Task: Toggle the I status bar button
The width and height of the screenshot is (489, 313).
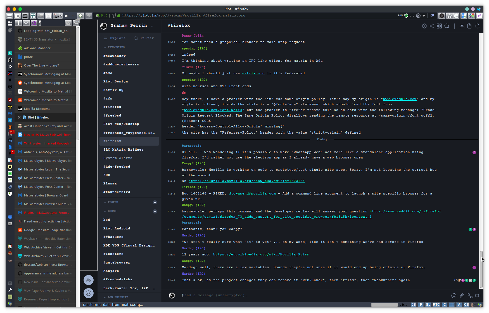Action: pos(452,305)
